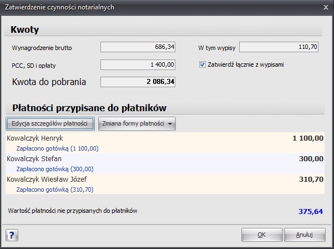Expand the Zmiana formy płatności dropdown
This screenshot has height=249, width=334.
(137, 123)
